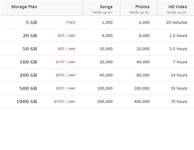
Task: Choose the 50 GB plan label
Action: pos(30,49)
